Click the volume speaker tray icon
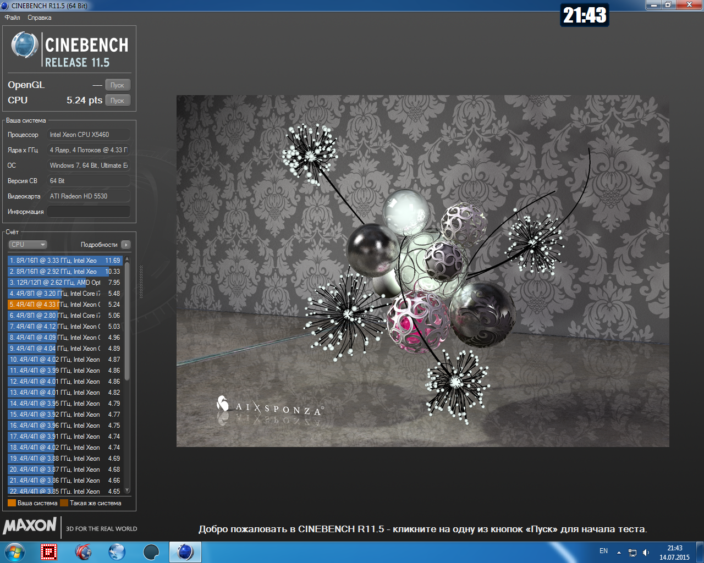704x563 pixels. pos(646,553)
